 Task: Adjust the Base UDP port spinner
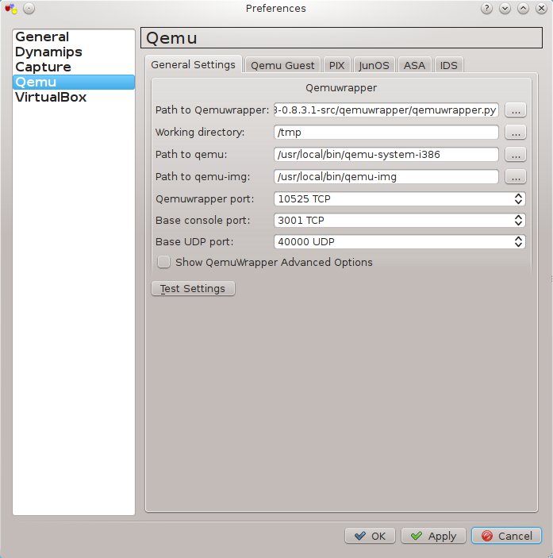coord(518,242)
